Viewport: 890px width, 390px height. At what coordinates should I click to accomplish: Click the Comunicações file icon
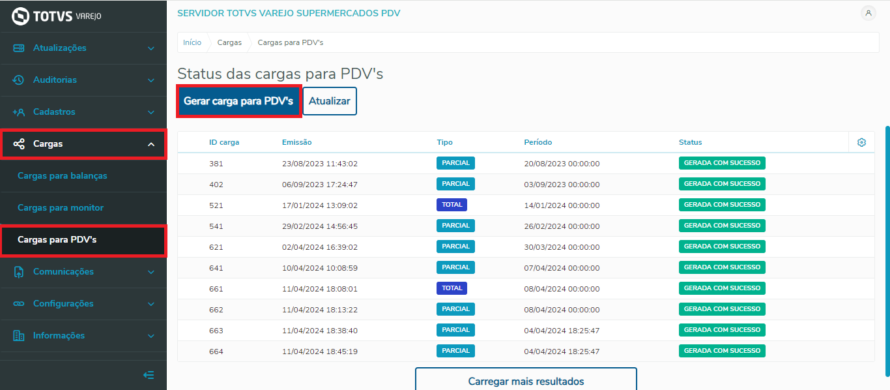coord(19,272)
